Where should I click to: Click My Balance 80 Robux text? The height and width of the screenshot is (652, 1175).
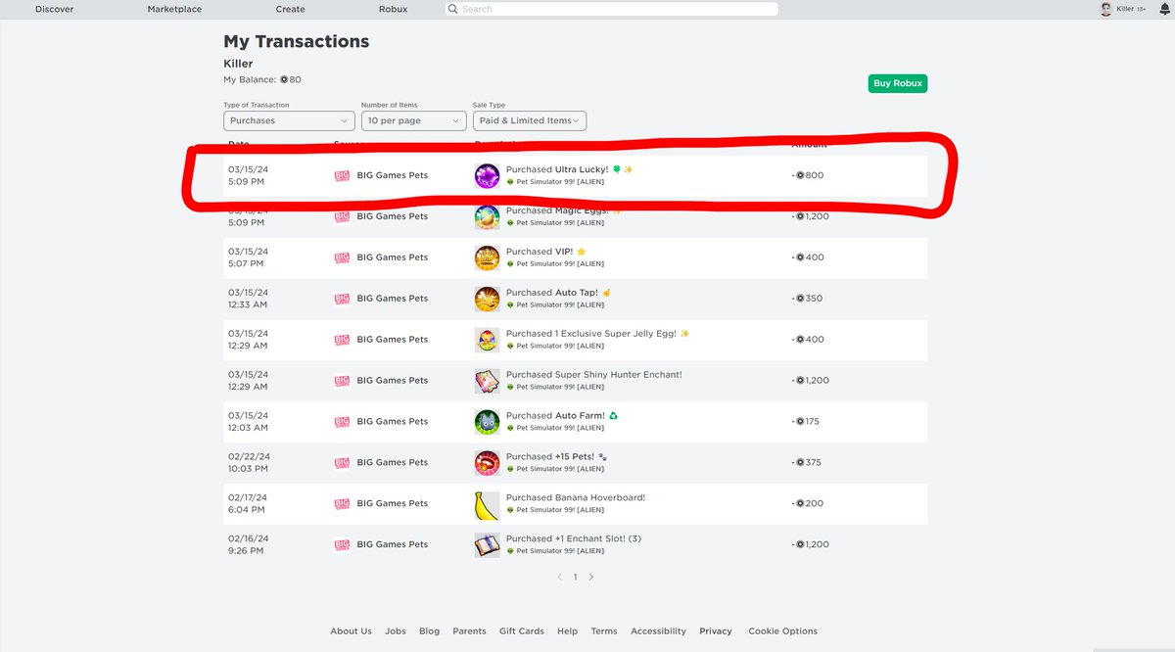click(x=262, y=79)
